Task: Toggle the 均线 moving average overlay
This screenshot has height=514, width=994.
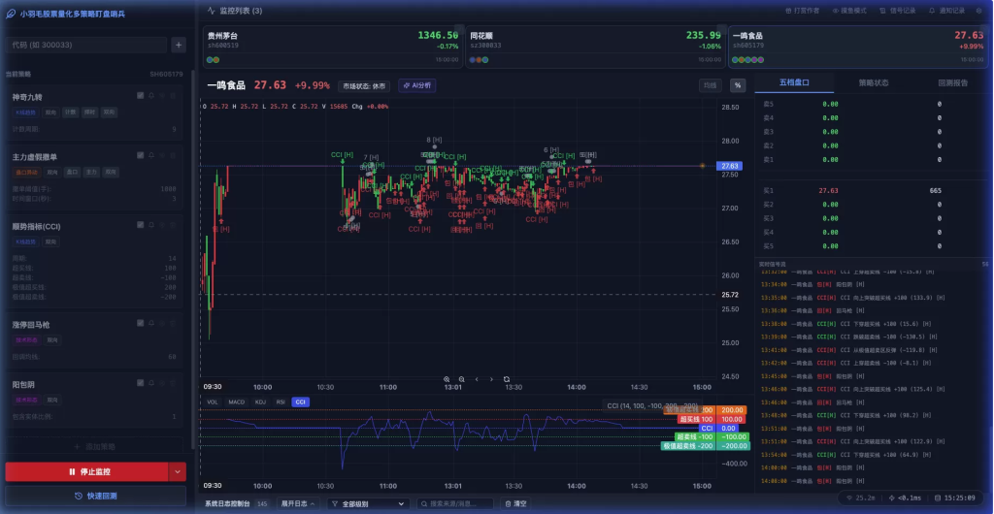Action: (710, 85)
